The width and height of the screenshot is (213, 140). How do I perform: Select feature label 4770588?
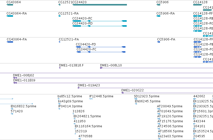(x=85, y=136)
